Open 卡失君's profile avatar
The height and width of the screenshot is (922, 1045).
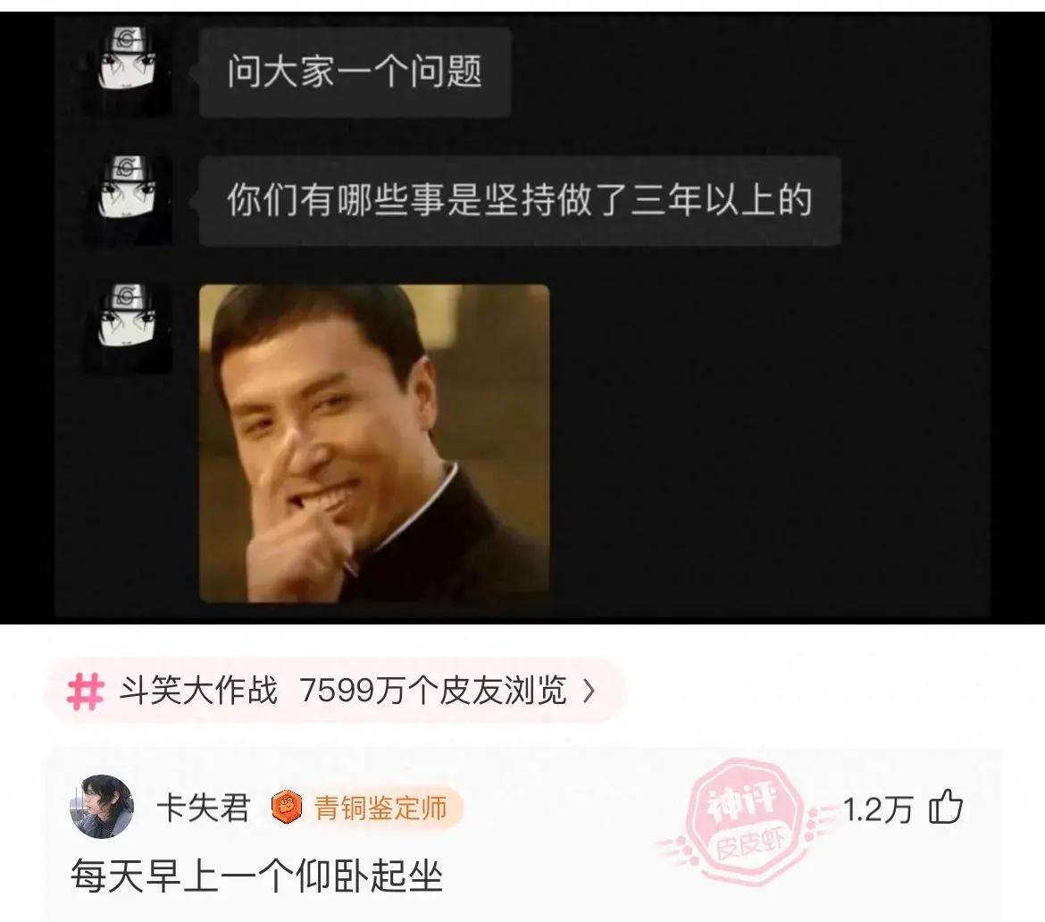[101, 806]
